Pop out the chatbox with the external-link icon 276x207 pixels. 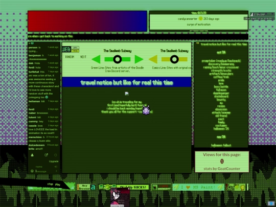pos(46,155)
